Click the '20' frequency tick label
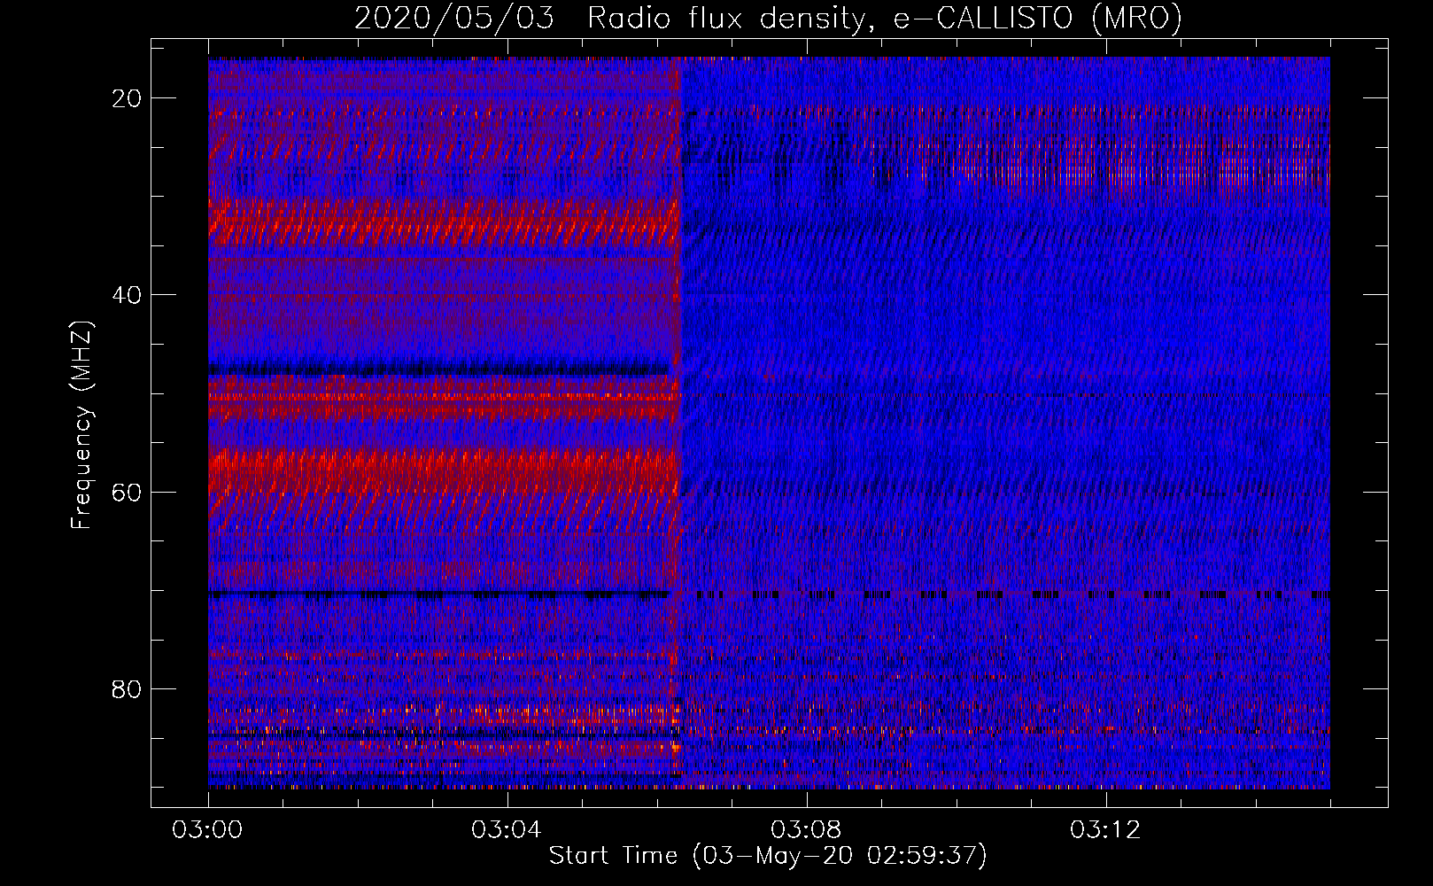This screenshot has height=886, width=1433. tap(127, 98)
